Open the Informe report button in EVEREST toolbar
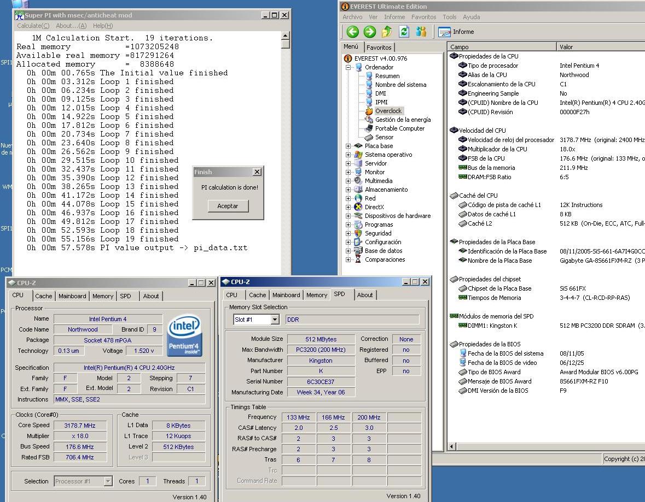This screenshot has height=502, width=645. (x=456, y=32)
